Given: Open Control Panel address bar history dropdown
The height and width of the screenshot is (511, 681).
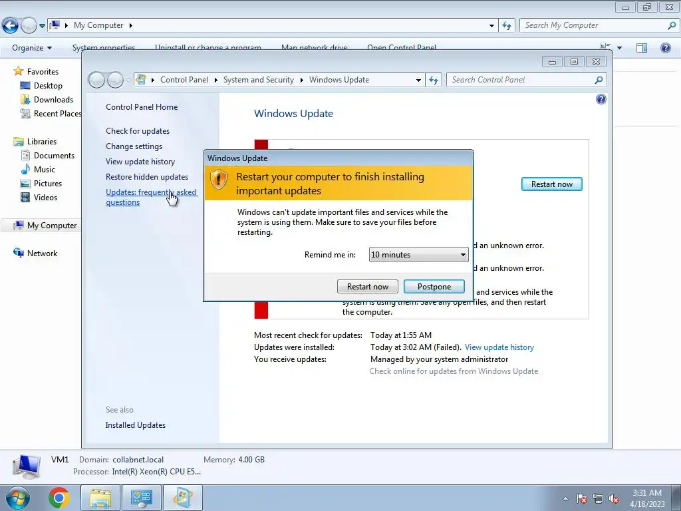Looking at the screenshot, I should (418, 80).
